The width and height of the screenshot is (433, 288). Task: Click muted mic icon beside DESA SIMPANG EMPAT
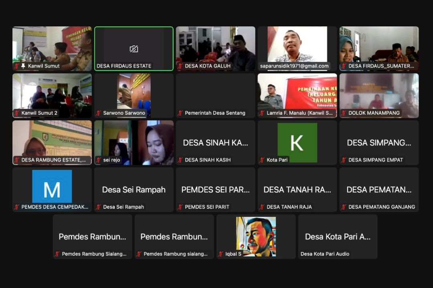344,160
